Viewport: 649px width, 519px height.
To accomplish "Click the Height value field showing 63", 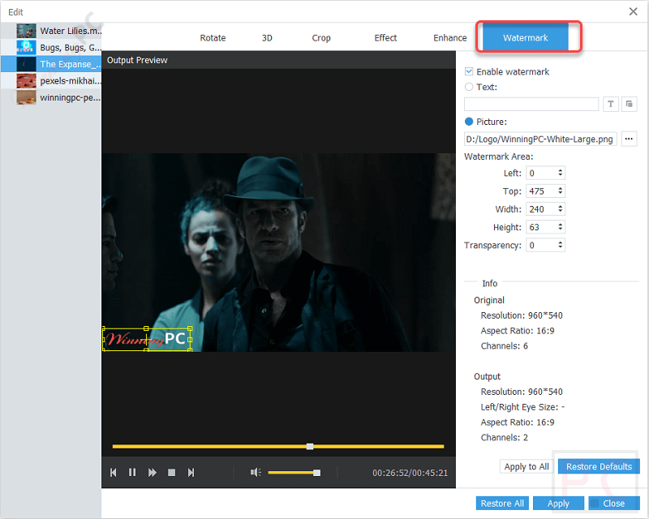I will coord(541,227).
